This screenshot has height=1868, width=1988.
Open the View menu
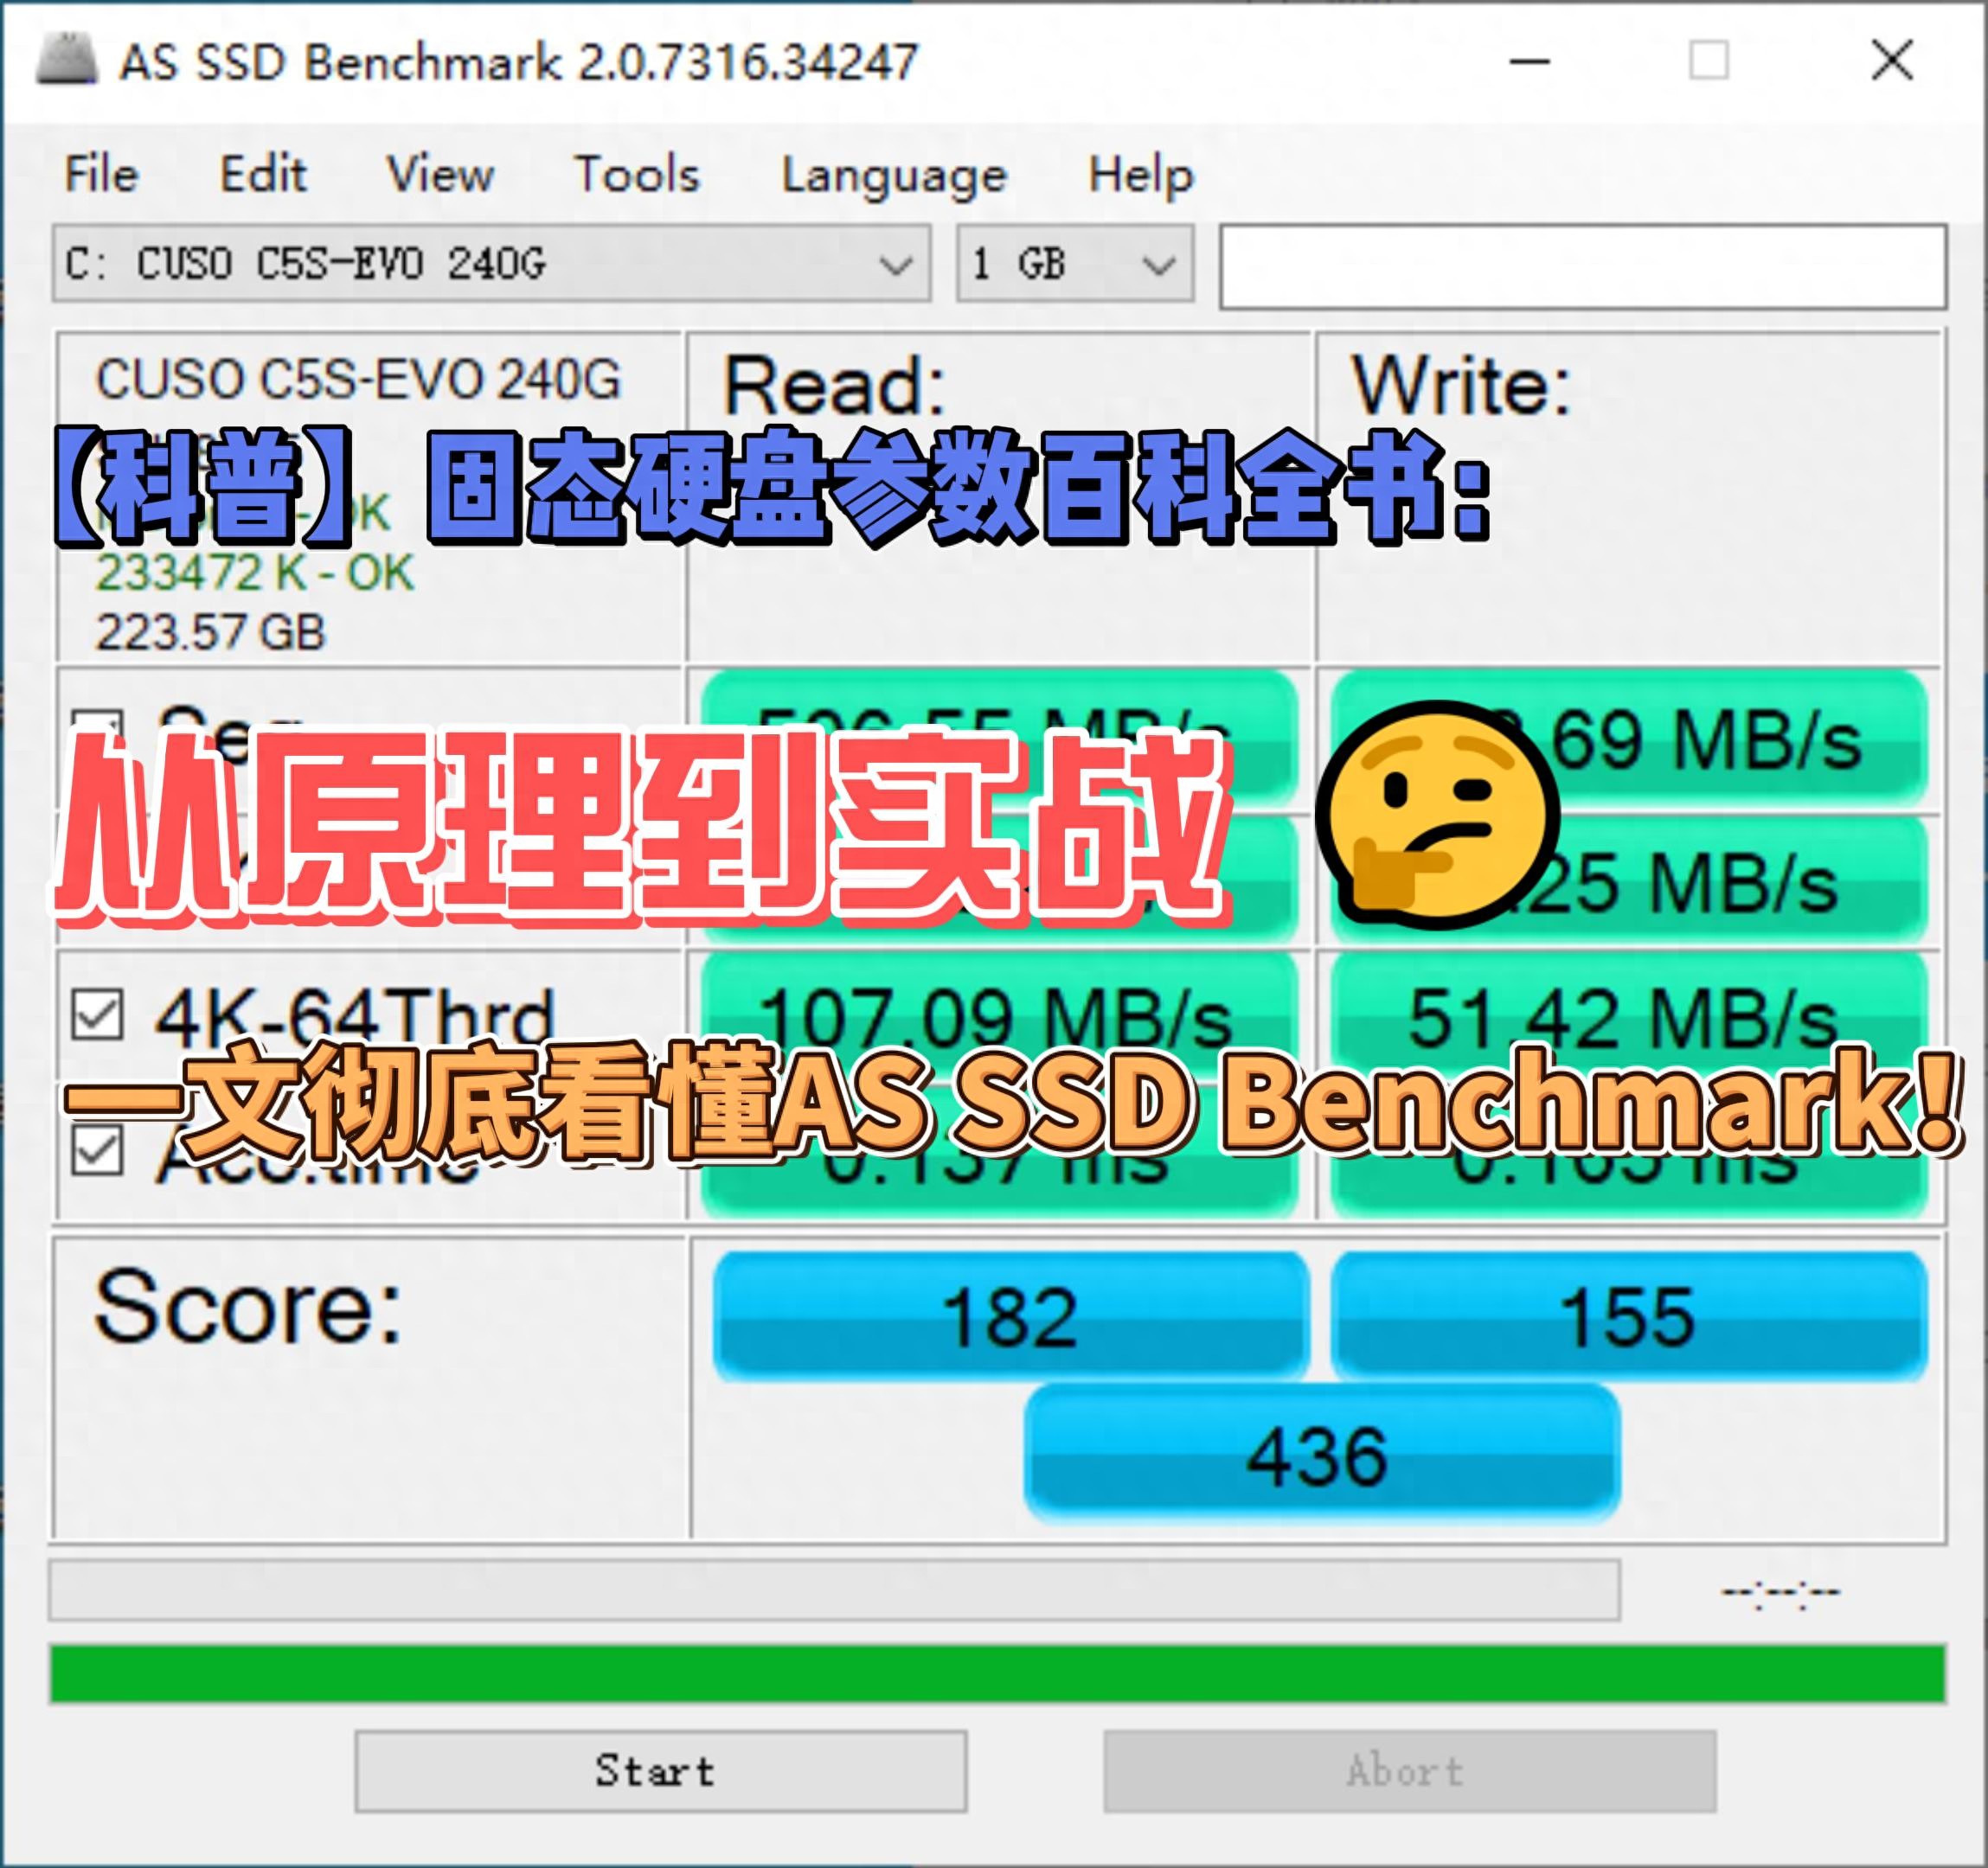point(443,172)
